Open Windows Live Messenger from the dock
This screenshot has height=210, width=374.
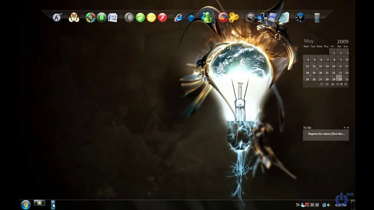pos(207,17)
